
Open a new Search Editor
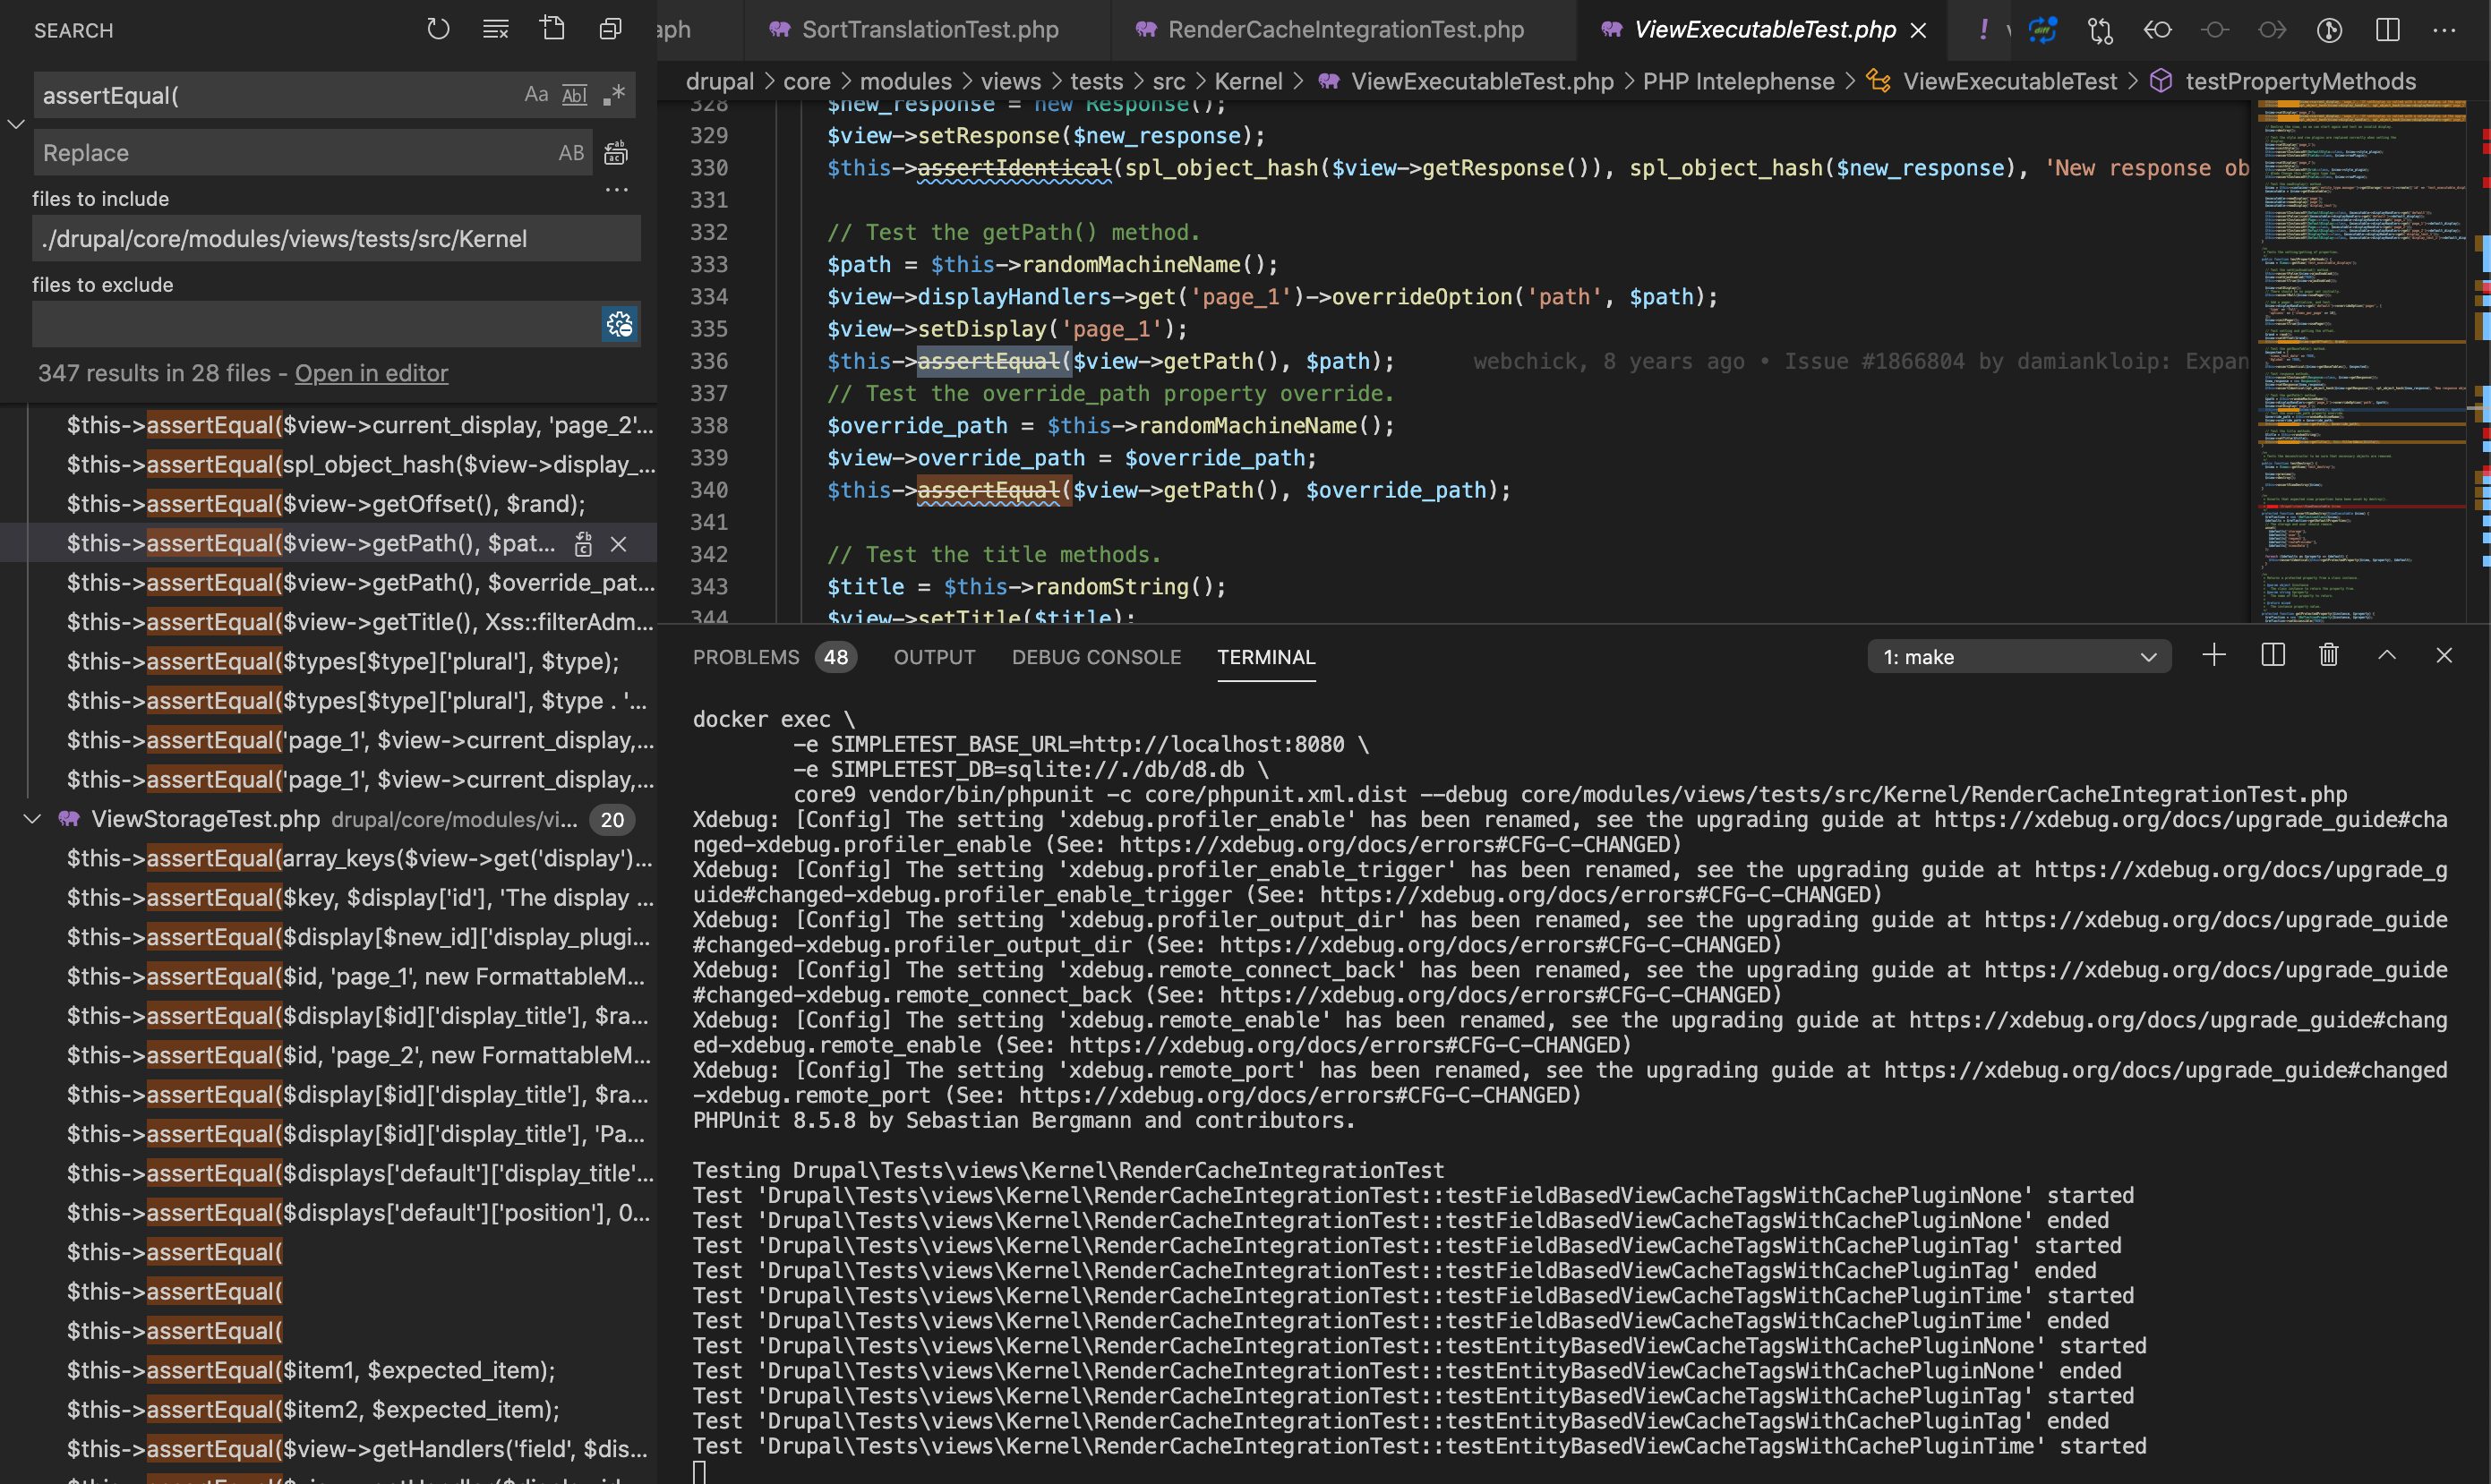pyautogui.click(x=552, y=29)
